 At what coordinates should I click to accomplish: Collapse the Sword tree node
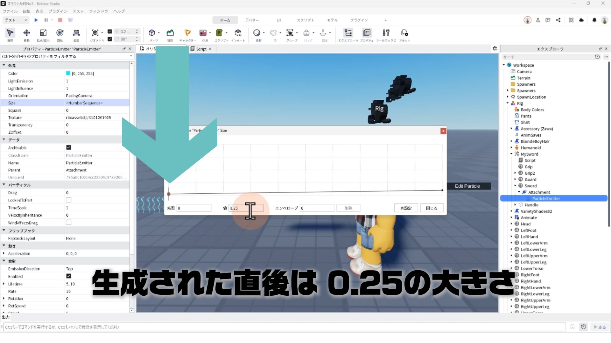pos(515,186)
